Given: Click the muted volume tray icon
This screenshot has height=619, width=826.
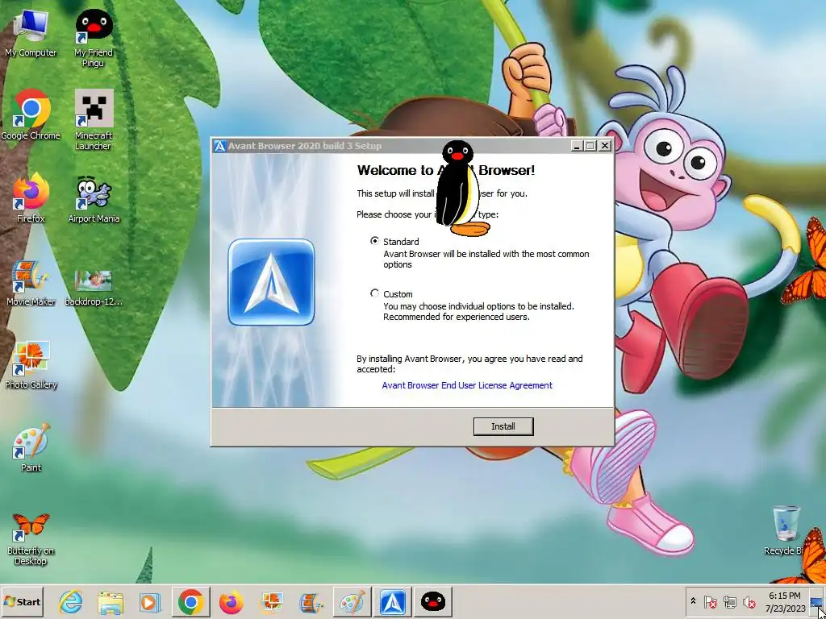Looking at the screenshot, I should pos(749,601).
